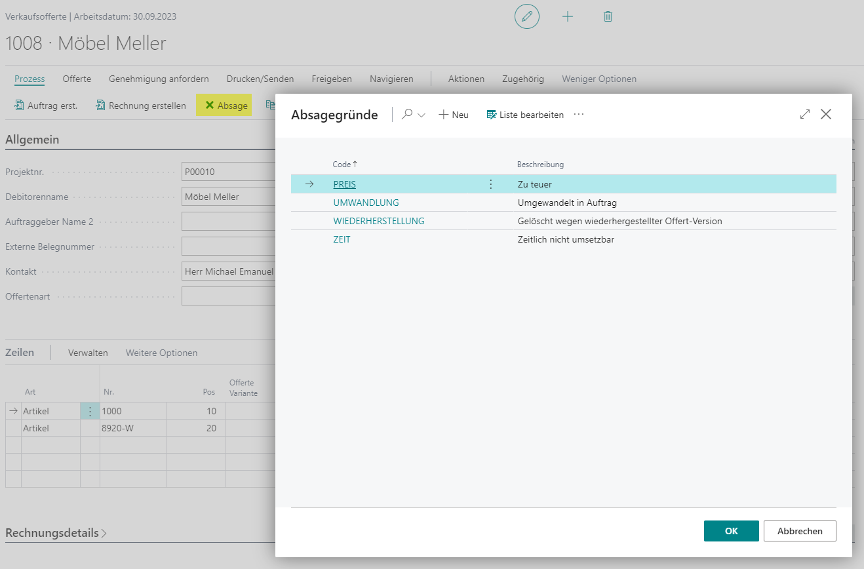Click the Debitorenname field
The height and width of the screenshot is (569, 864).
[x=228, y=197]
